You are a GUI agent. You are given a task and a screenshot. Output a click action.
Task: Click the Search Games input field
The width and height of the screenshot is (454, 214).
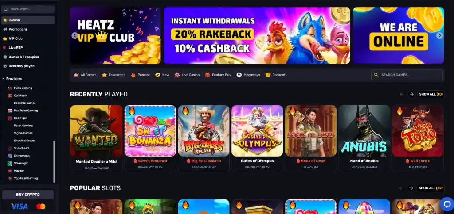point(407,75)
